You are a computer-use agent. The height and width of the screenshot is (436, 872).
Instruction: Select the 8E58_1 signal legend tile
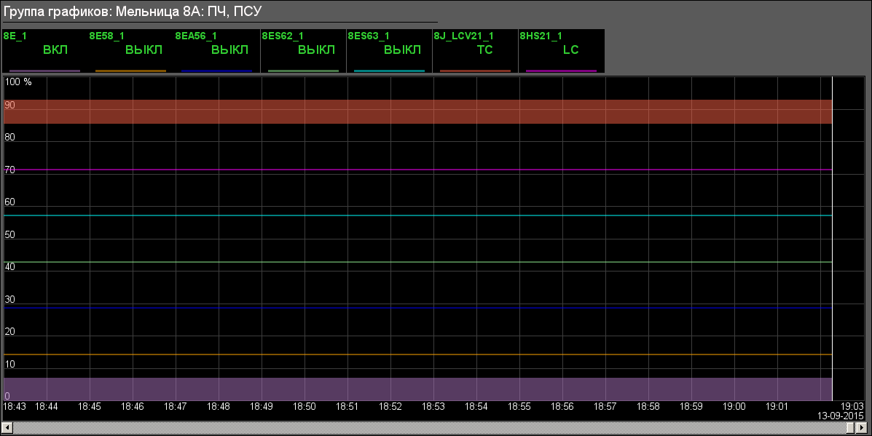[130, 50]
